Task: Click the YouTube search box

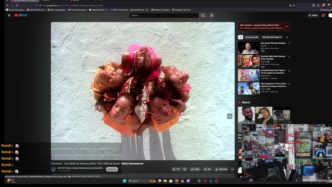Action: (164, 15)
